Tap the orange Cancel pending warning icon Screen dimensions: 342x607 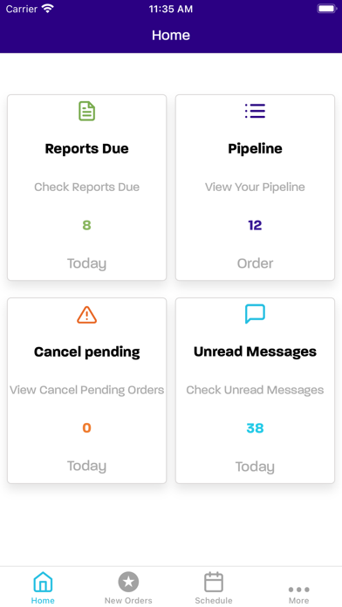[86, 315]
